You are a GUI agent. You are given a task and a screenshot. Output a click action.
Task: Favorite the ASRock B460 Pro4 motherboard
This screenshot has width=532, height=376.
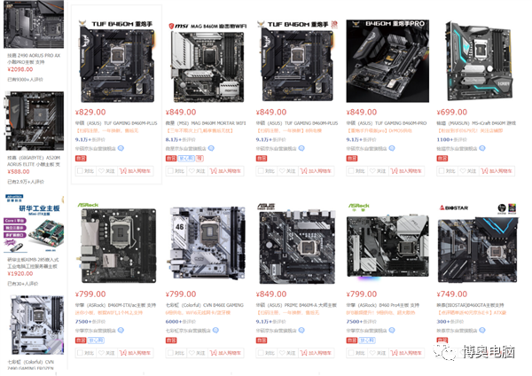pos(378,353)
